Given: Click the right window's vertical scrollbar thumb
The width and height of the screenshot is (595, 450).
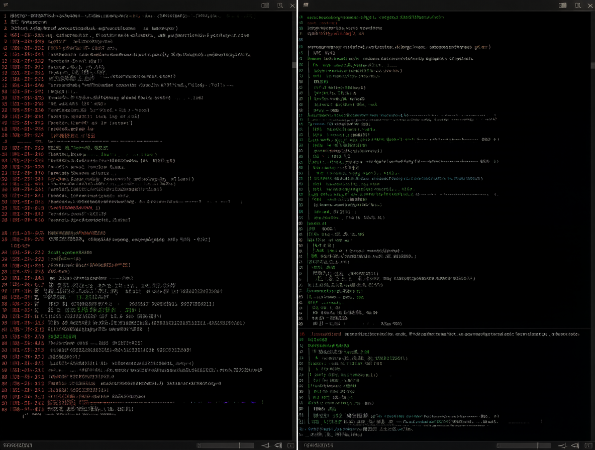Looking at the screenshot, I should (592, 65).
